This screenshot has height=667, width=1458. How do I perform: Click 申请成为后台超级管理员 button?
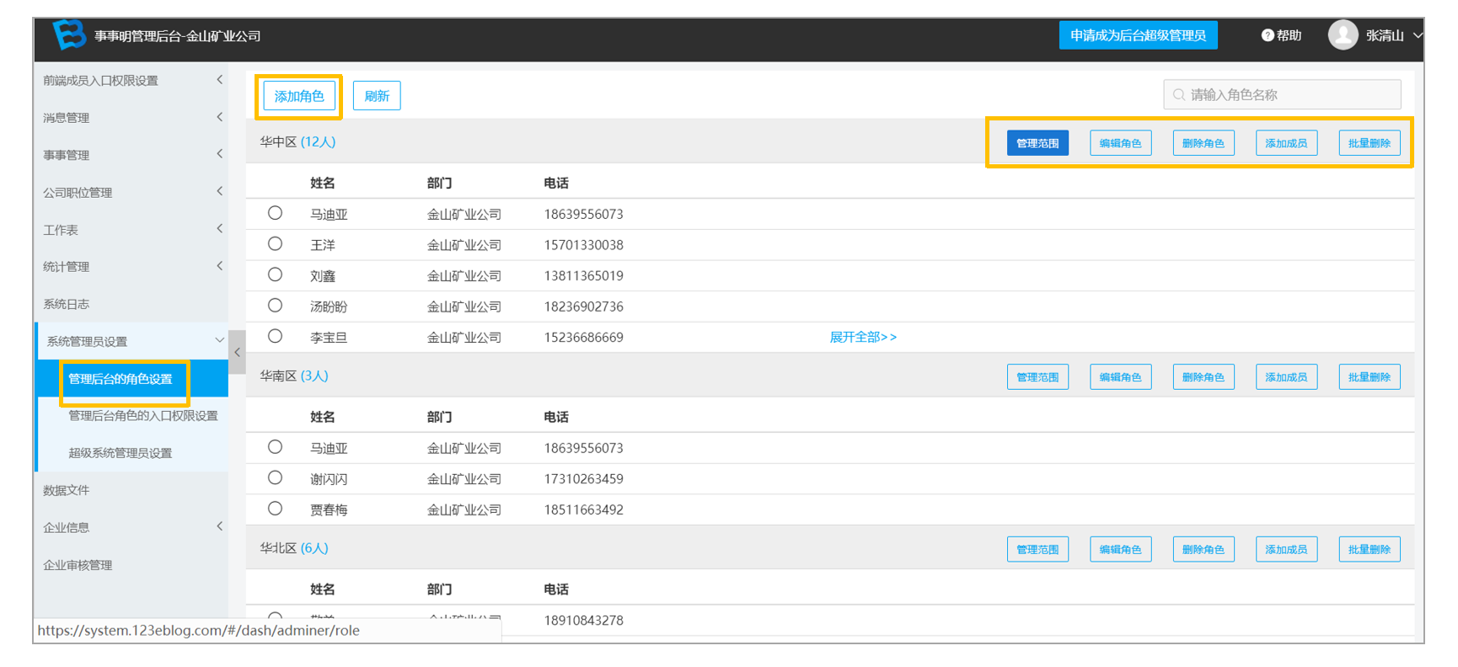point(1138,35)
